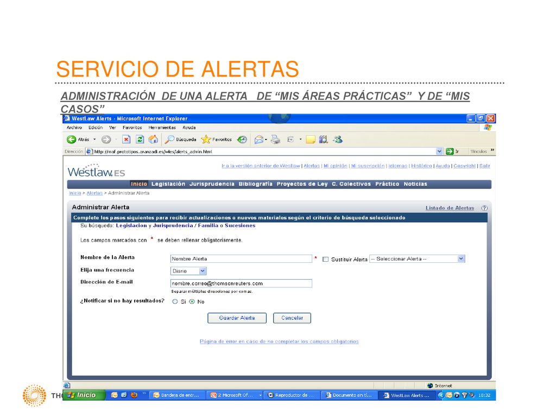
Task: Click the Cancelar button
Action: pyautogui.click(x=292, y=318)
